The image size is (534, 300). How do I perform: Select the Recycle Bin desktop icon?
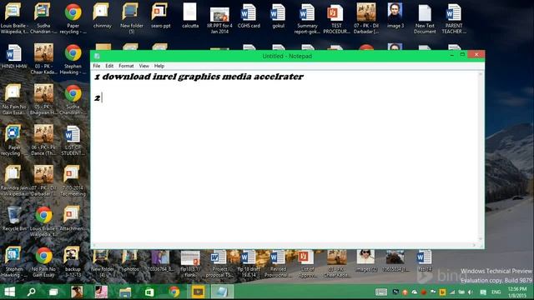14,218
